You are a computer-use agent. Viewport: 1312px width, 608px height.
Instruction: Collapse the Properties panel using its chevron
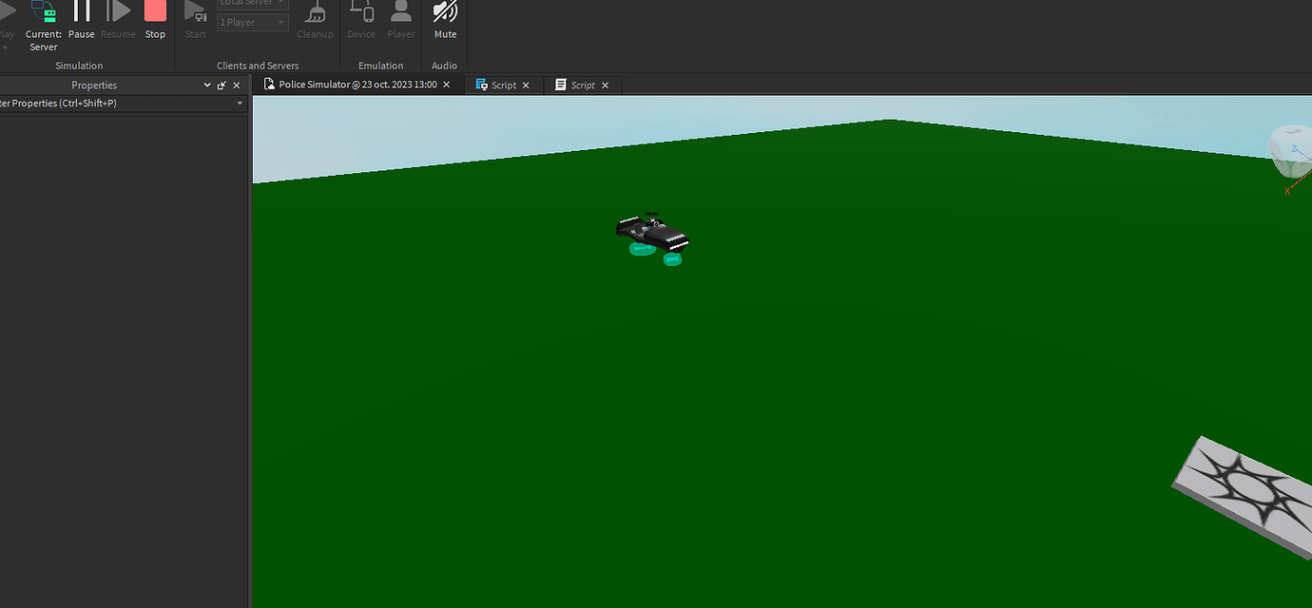click(206, 85)
